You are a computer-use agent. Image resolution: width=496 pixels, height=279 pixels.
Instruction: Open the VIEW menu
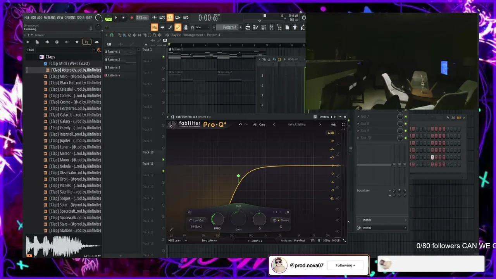[x=60, y=18]
